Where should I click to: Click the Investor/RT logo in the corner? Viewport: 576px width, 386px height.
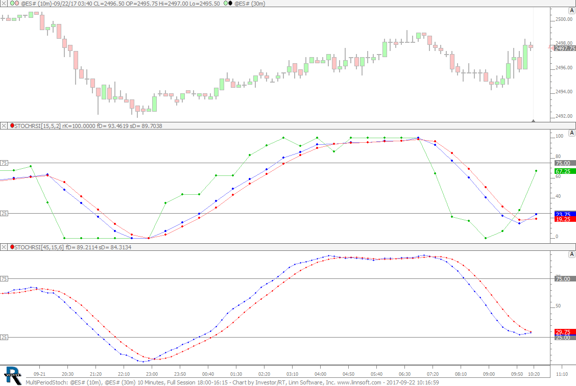click(x=12, y=376)
